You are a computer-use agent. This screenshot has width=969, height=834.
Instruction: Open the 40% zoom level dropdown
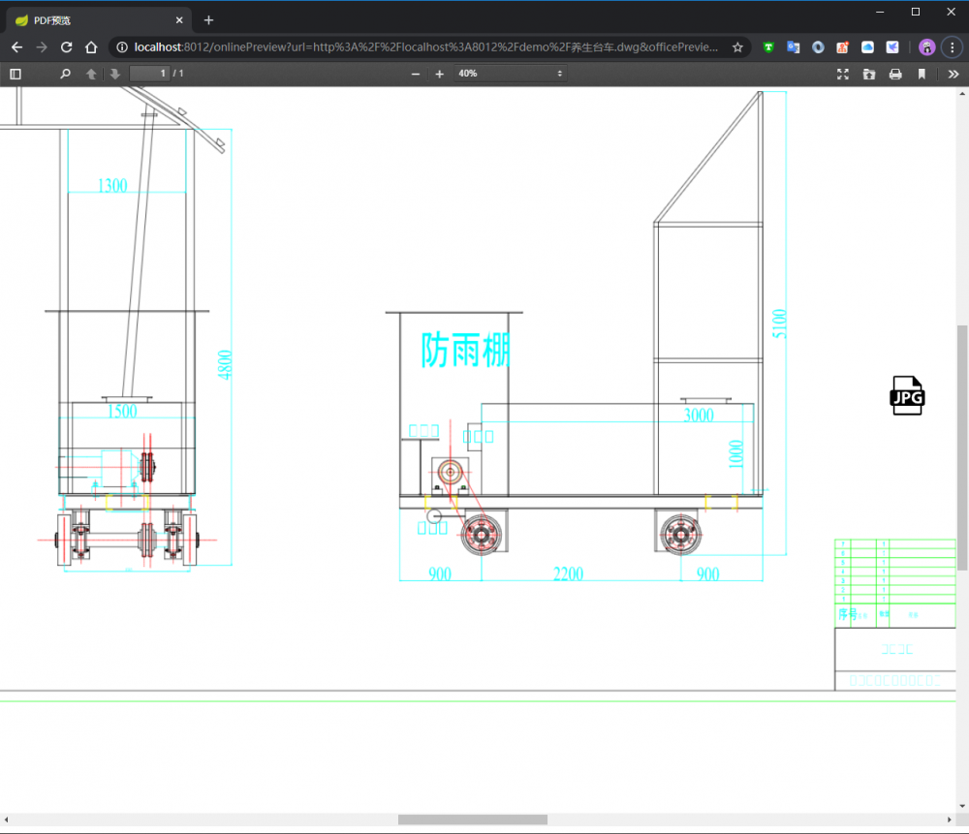click(x=510, y=74)
